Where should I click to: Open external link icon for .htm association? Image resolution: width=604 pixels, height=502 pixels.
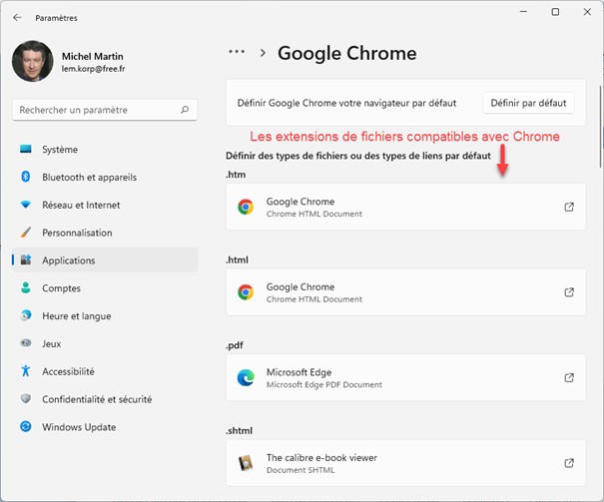(569, 208)
